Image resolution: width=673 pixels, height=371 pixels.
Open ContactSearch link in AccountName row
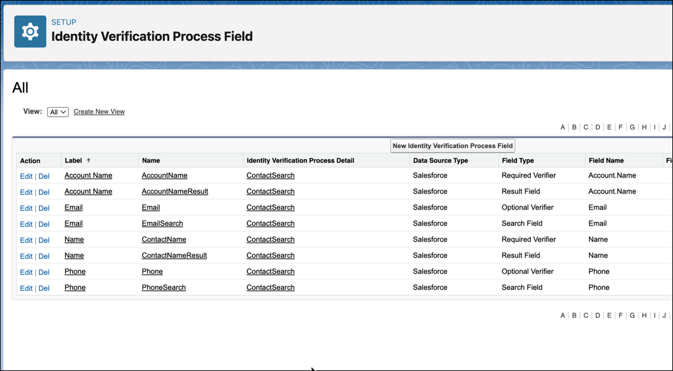click(270, 176)
